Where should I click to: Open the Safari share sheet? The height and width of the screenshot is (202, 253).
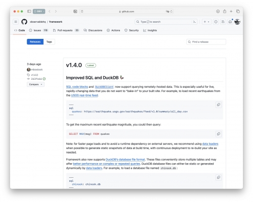click(x=225, y=11)
